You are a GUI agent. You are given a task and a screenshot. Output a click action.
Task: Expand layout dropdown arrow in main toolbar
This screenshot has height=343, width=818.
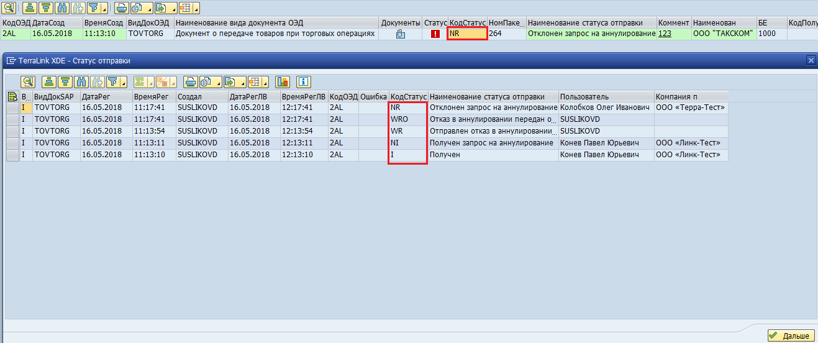[x=197, y=9]
